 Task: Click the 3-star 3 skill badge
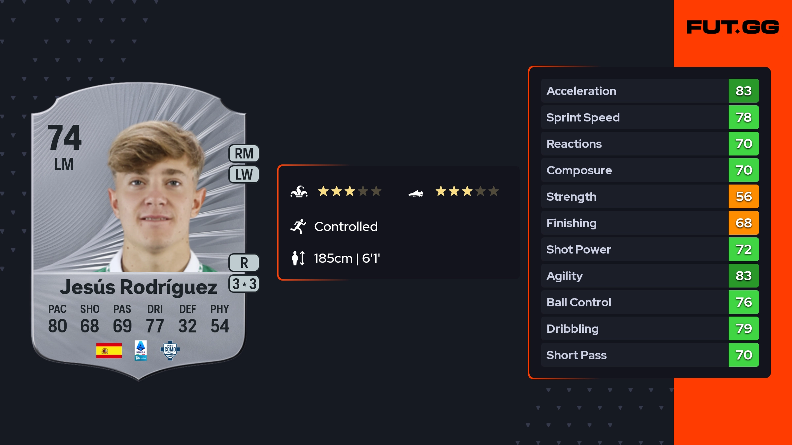point(244,284)
